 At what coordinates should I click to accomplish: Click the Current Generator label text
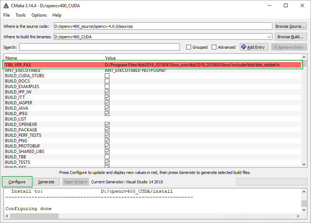coord(127,182)
